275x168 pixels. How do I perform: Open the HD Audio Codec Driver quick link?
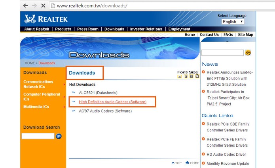point(226,154)
